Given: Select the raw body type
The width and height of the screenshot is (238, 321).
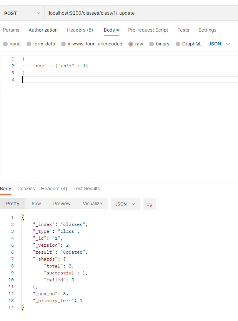Looking at the screenshot, I should [x=136, y=44].
